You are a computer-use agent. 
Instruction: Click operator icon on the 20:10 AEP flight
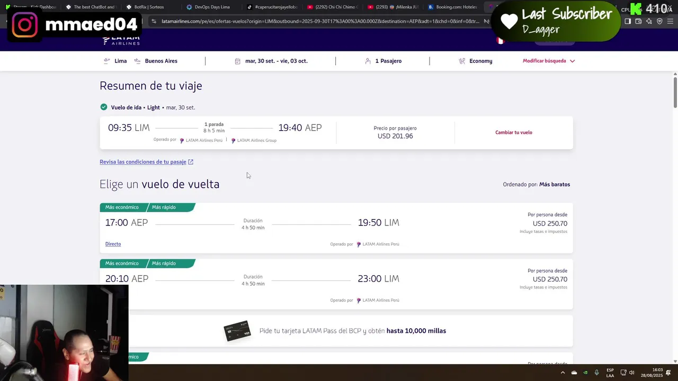click(359, 301)
